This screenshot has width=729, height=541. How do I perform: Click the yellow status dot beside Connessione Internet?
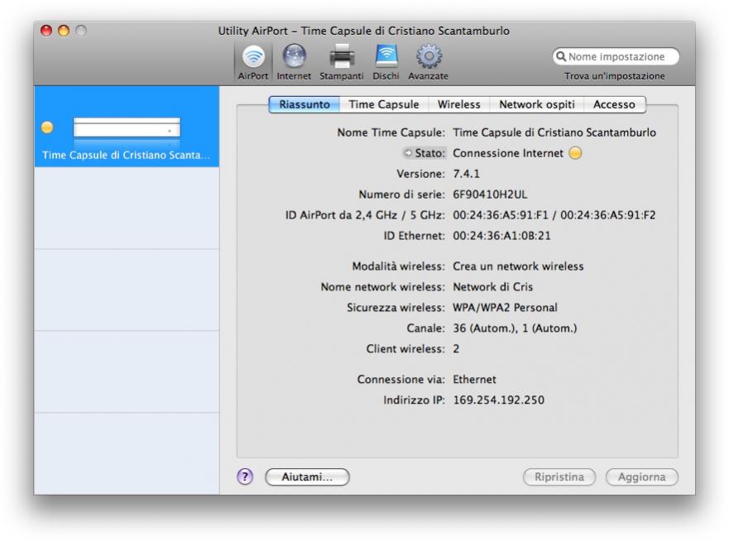[x=576, y=153]
